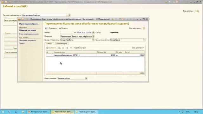Viewport: 203px width, 114px height.
Task: Click the ellipsis button of Текущее рабочее место
Action: click(x=67, y=15)
